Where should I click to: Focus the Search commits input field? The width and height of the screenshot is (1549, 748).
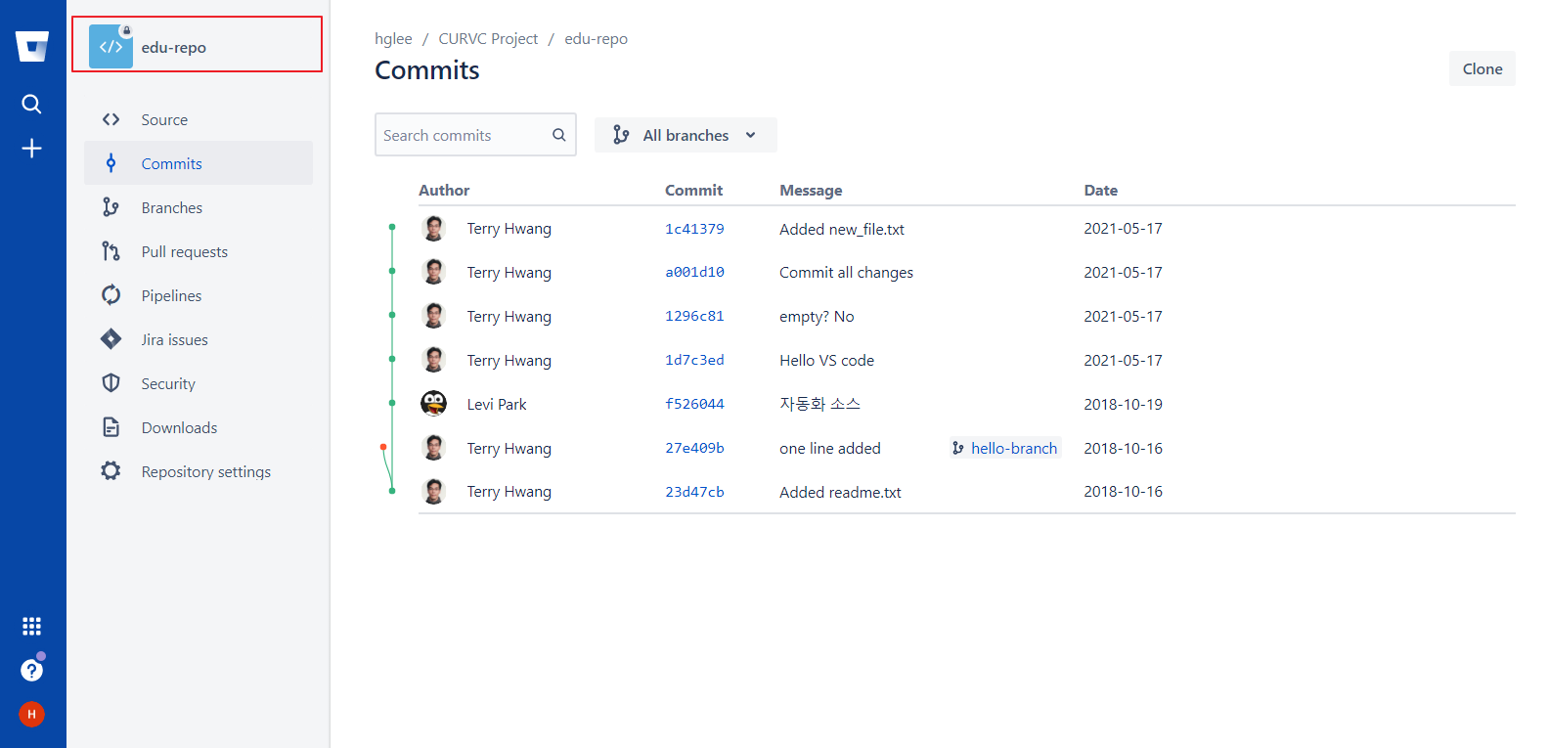(475, 135)
